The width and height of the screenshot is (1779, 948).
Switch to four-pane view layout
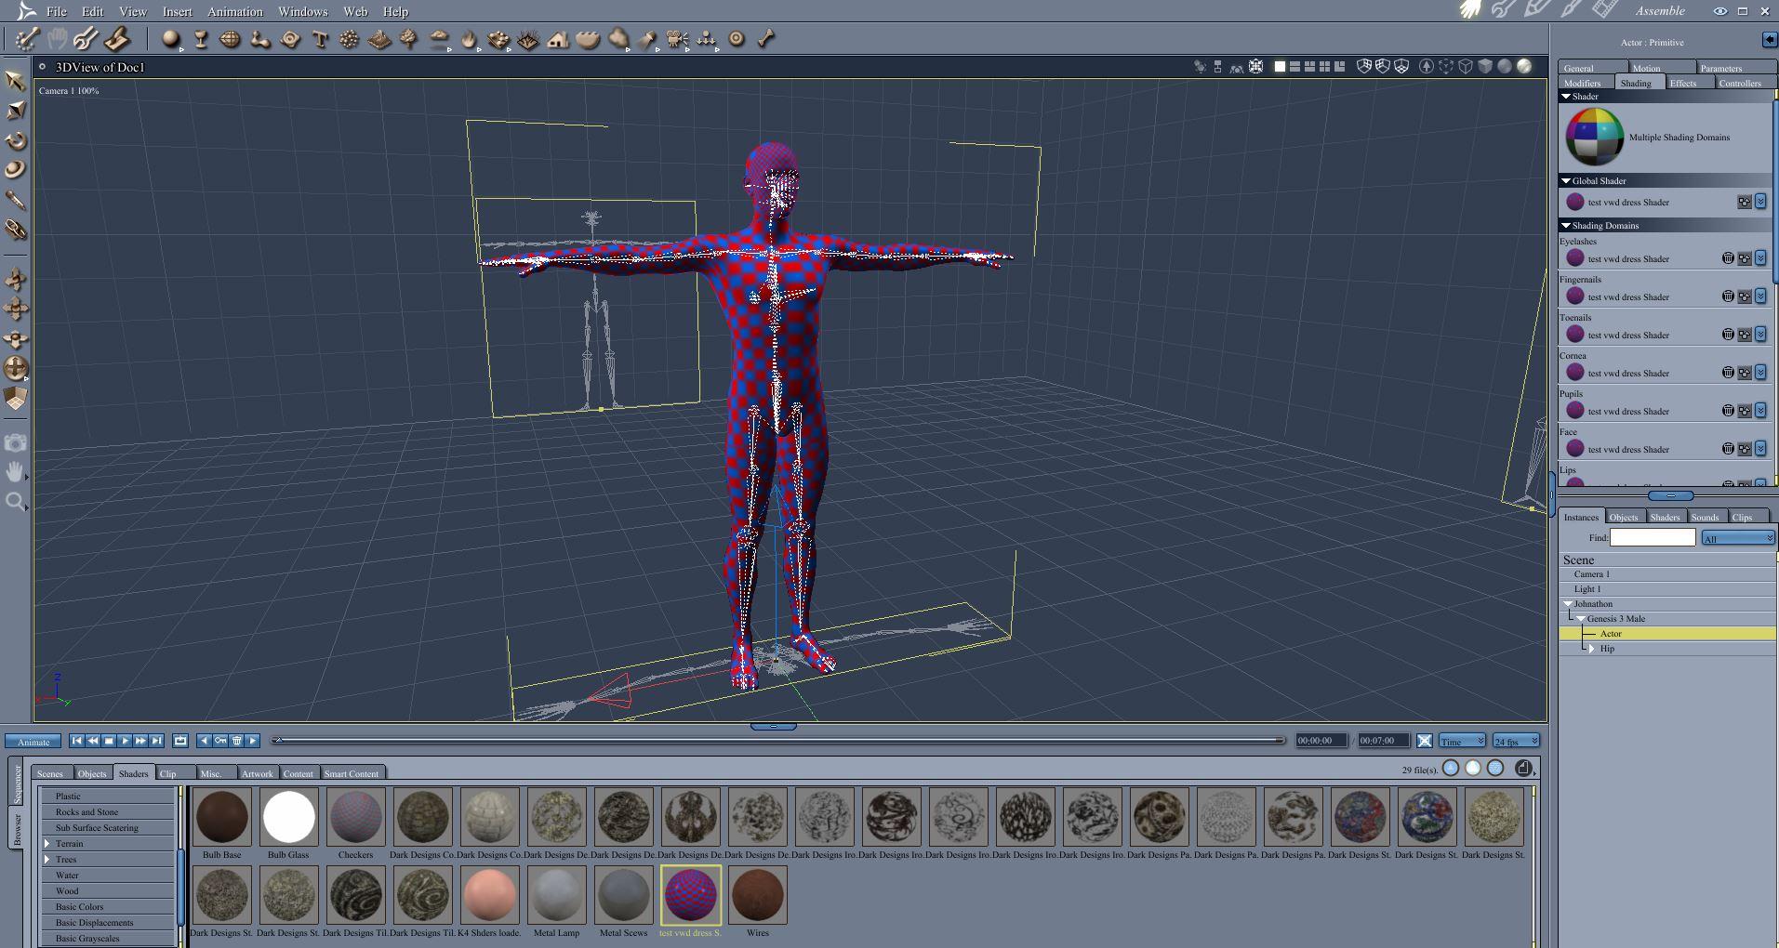pyautogui.click(x=1324, y=66)
